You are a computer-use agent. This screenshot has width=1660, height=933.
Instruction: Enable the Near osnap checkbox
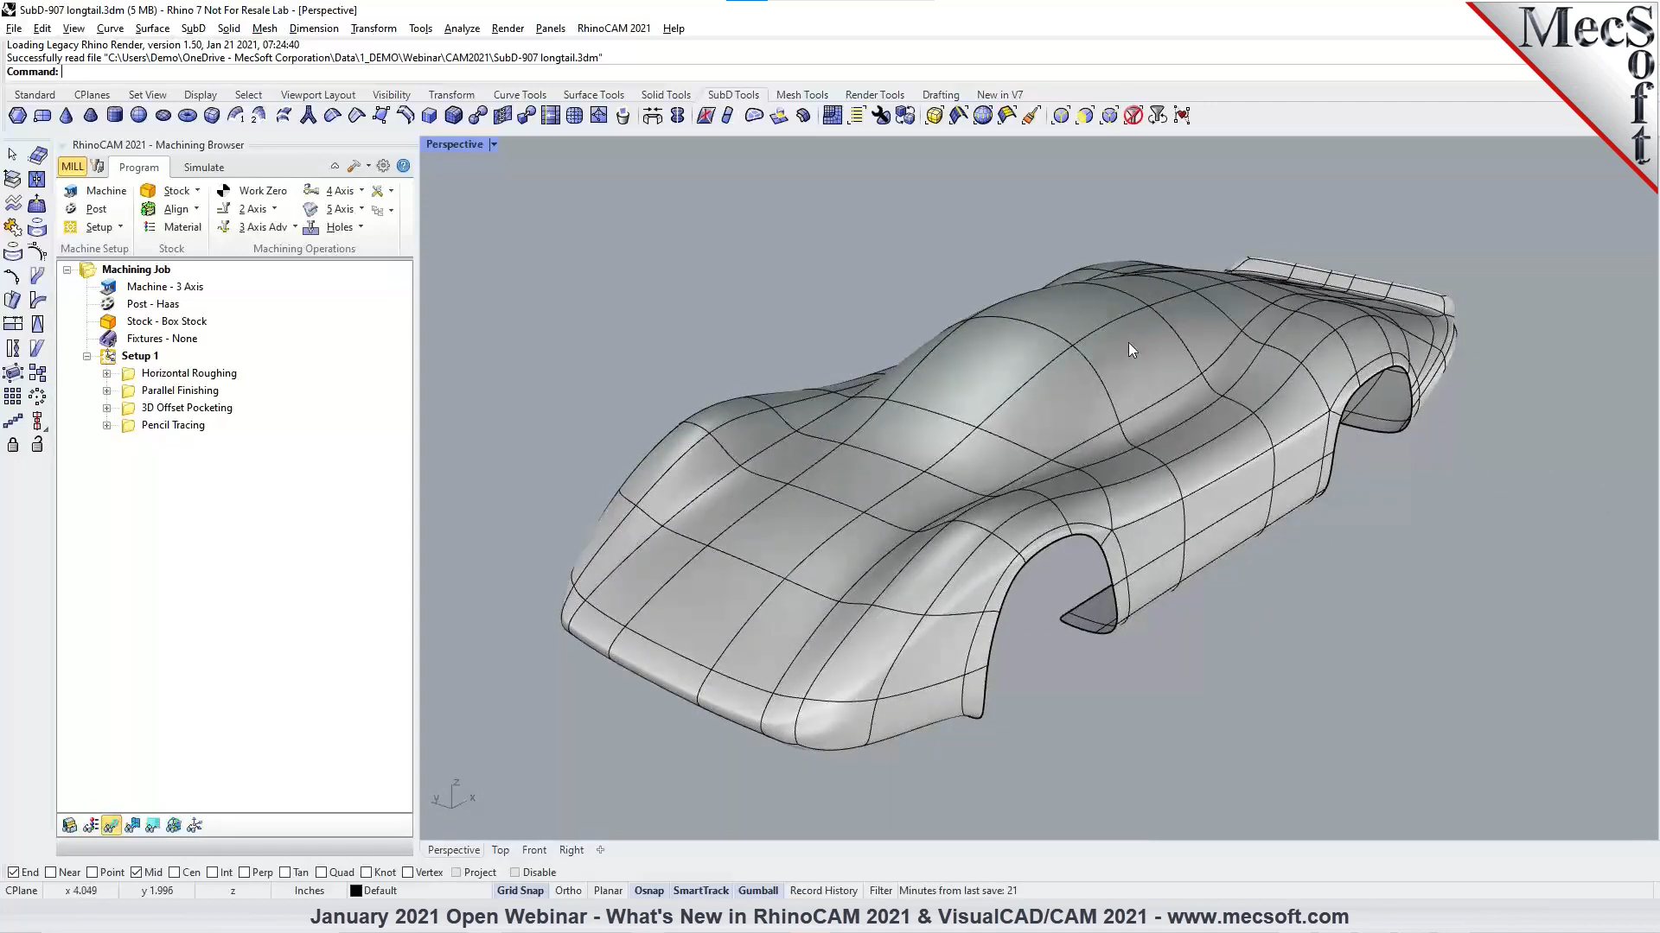[50, 873]
